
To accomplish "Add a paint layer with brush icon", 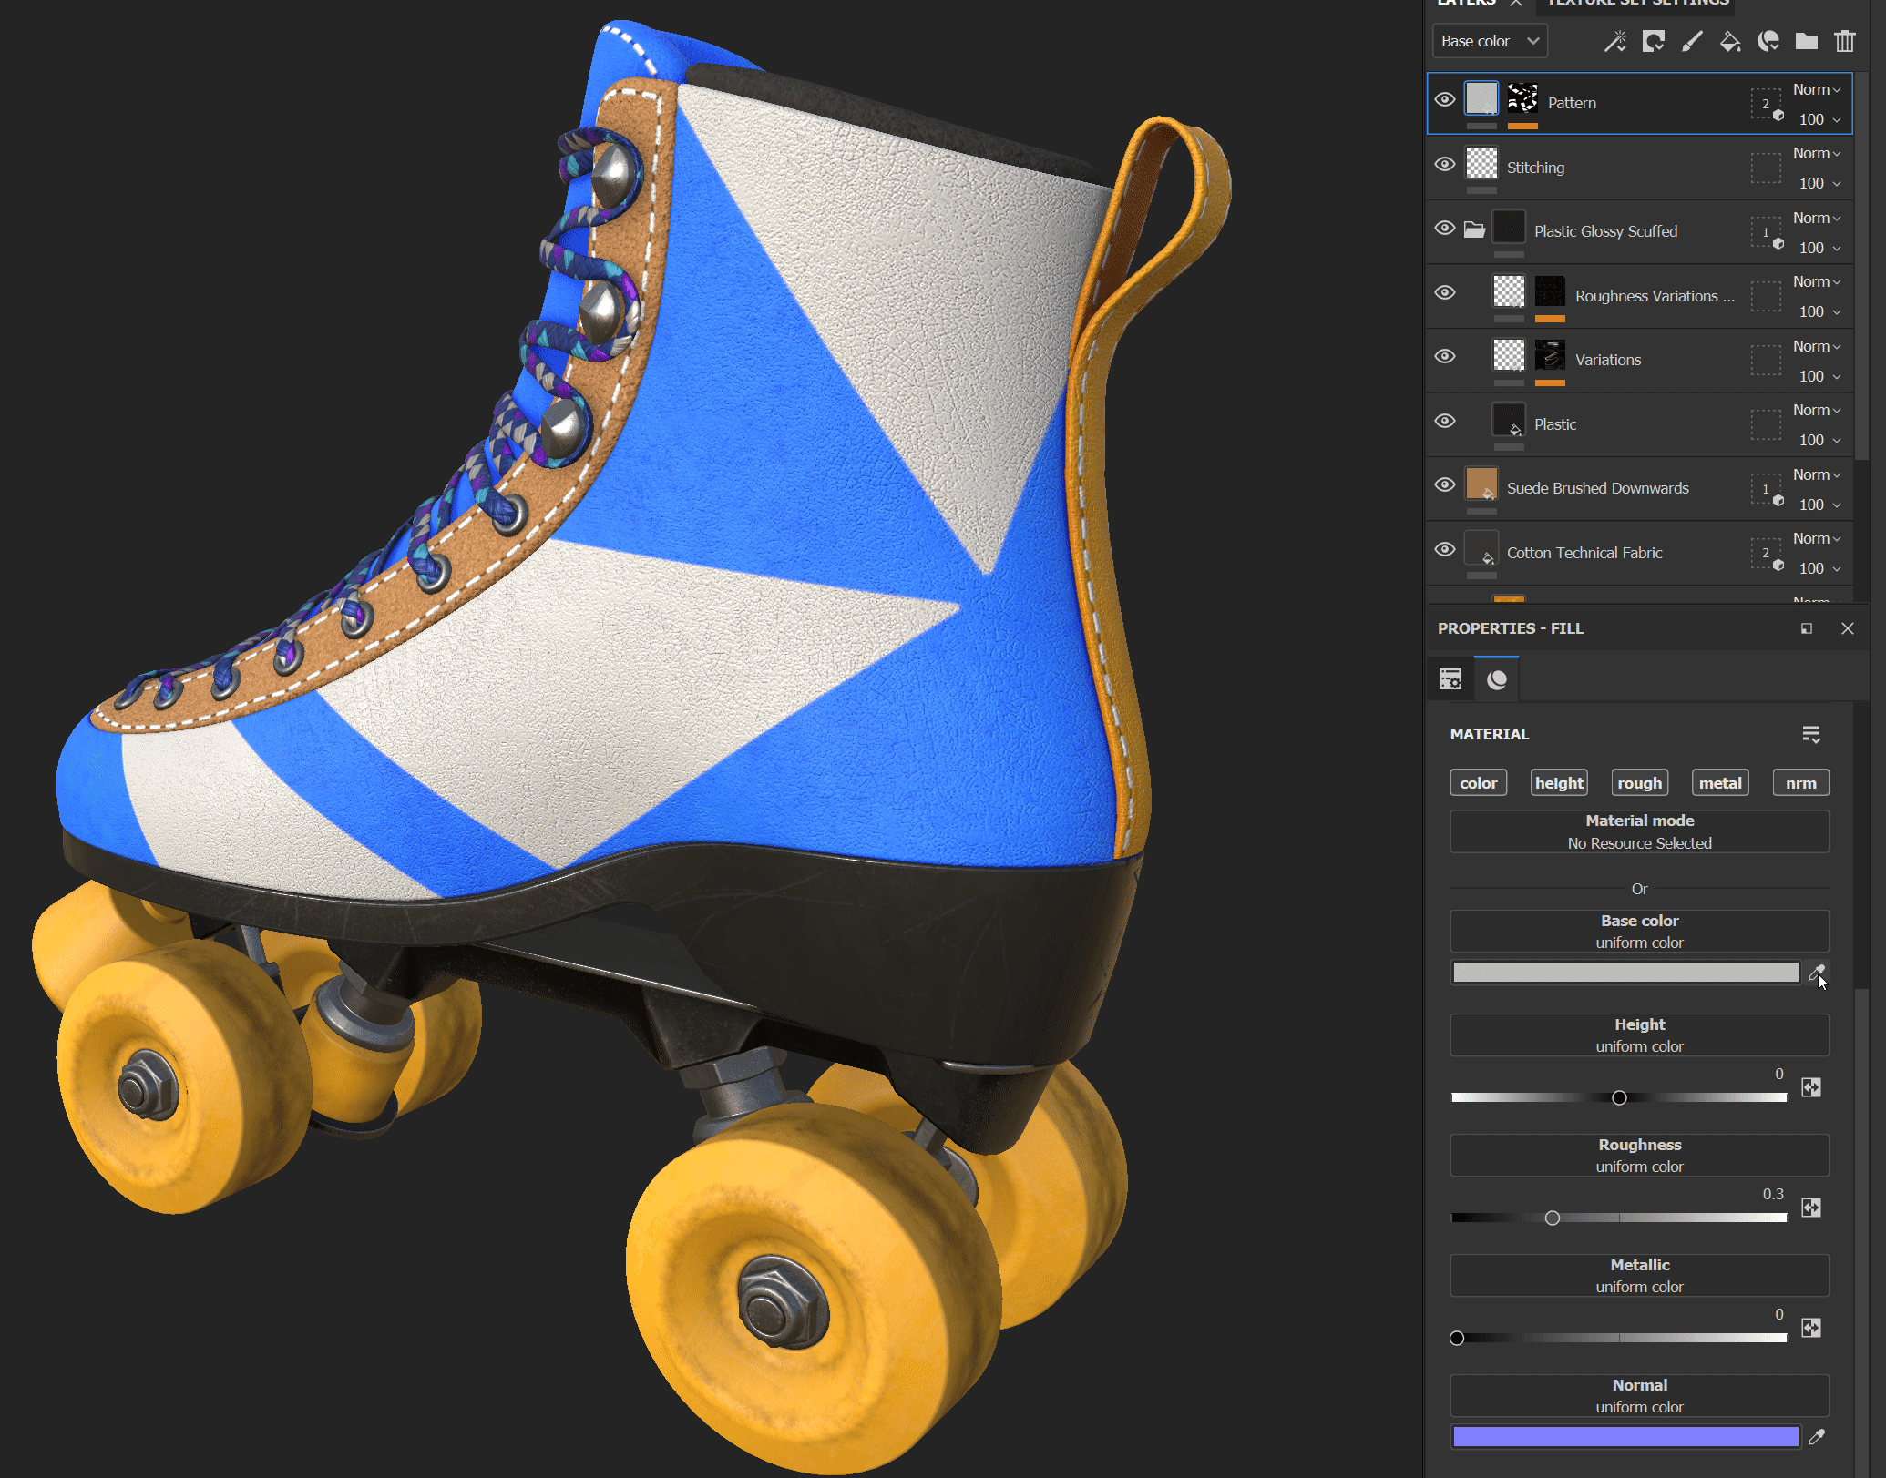I will coord(1692,42).
